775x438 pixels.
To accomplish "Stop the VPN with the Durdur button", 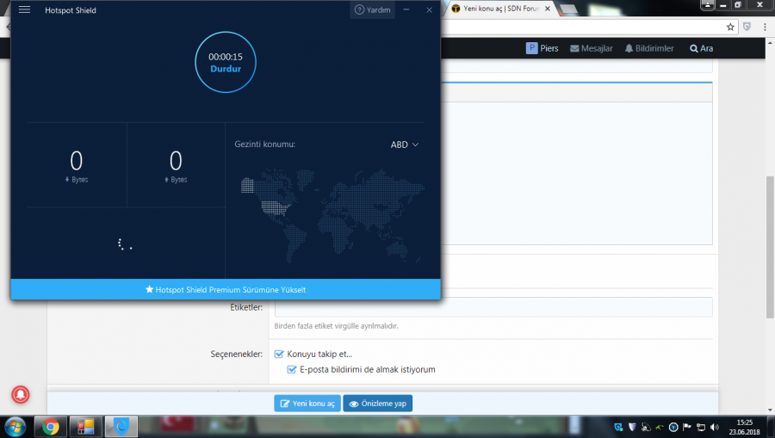I will (226, 69).
